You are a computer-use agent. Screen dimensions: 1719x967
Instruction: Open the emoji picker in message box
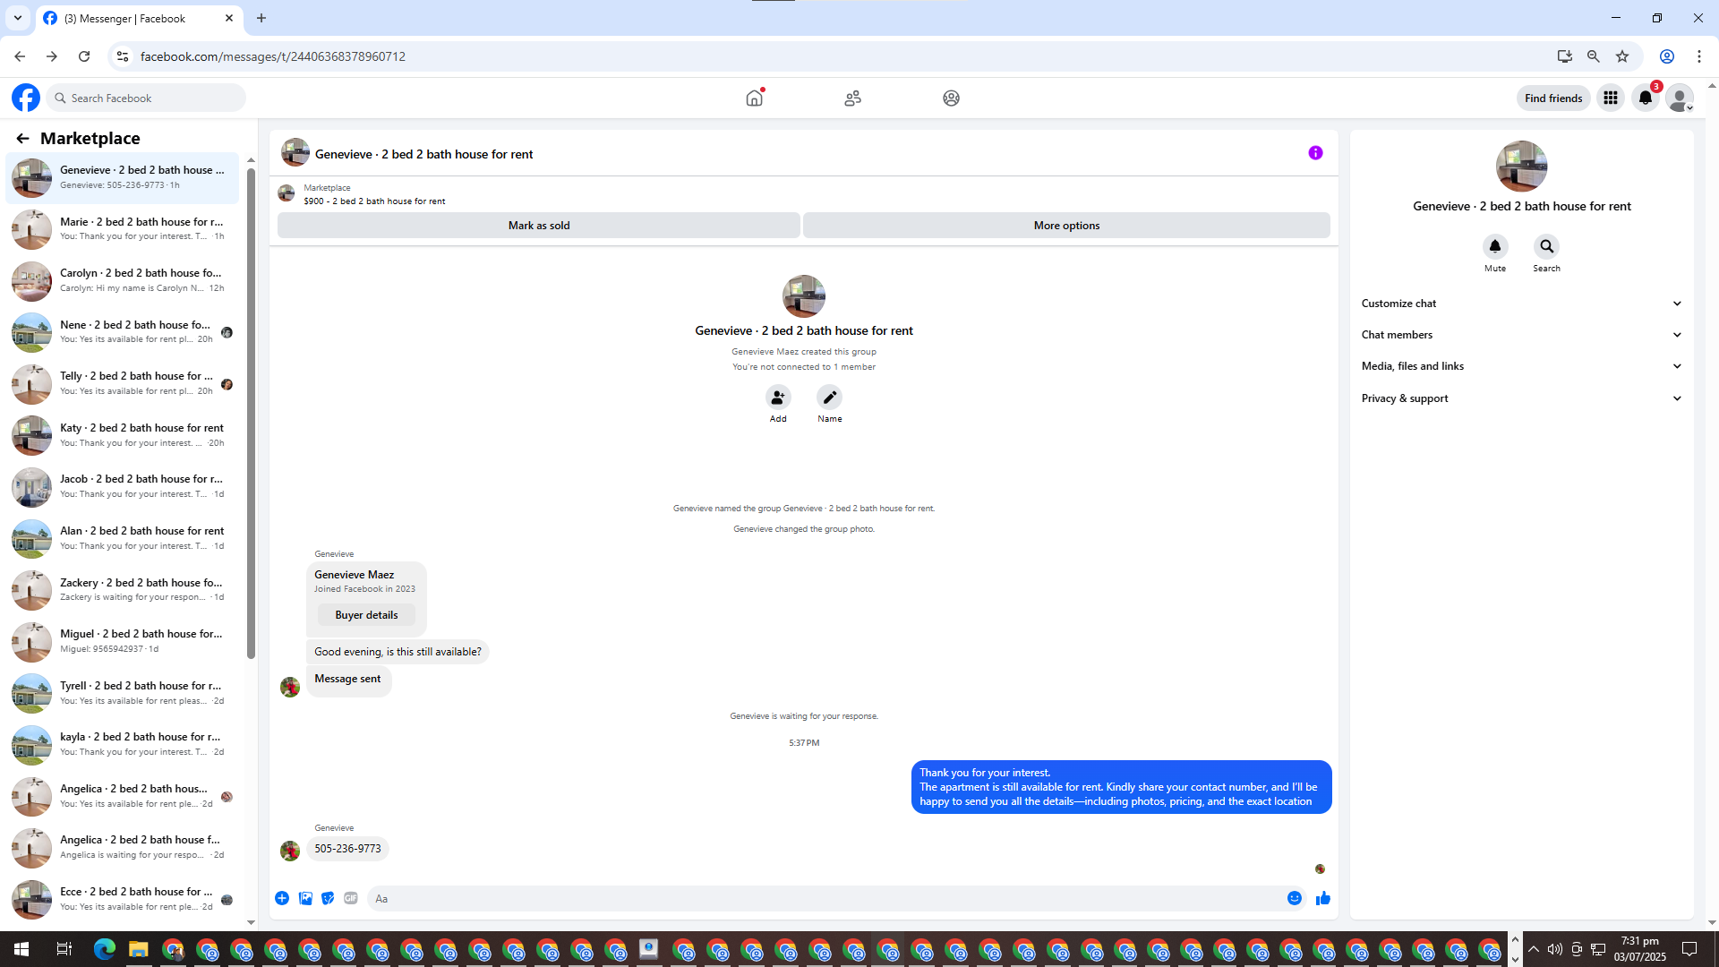coord(1294,898)
